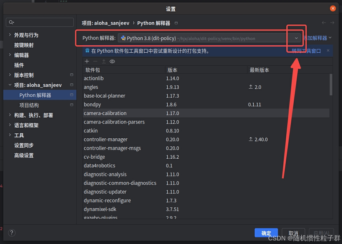Screen dimensions: 342x244
Task: Click into the settings search field
Action: 40,22
